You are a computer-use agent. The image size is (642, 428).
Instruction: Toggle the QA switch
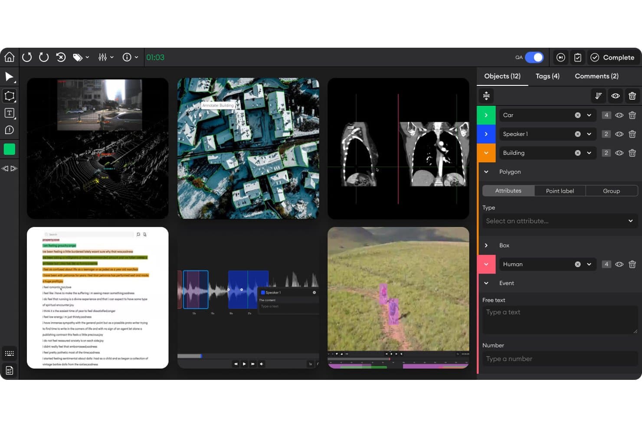click(534, 57)
